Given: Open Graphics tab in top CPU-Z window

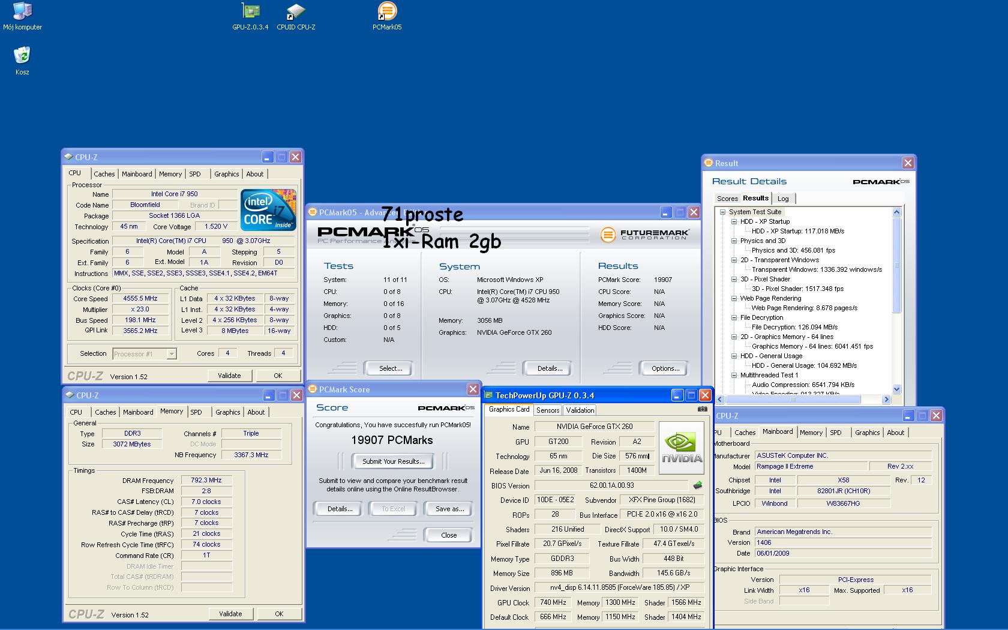Looking at the screenshot, I should click(227, 174).
